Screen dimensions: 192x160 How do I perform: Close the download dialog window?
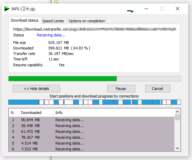[178, 9]
